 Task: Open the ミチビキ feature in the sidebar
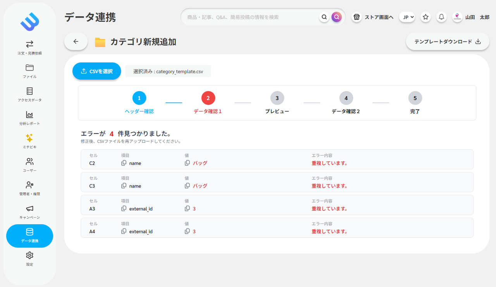(29, 142)
